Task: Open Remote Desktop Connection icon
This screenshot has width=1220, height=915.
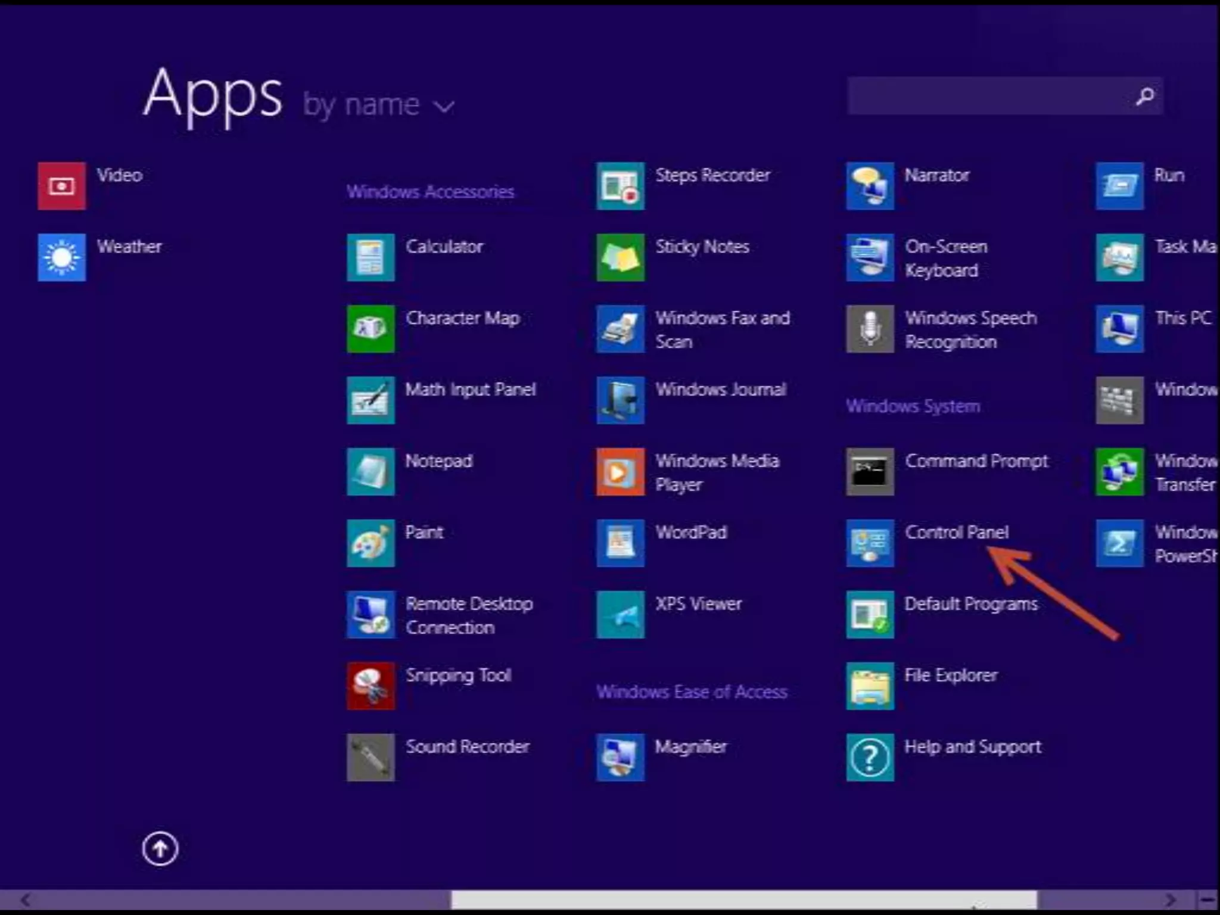Action: [371, 615]
